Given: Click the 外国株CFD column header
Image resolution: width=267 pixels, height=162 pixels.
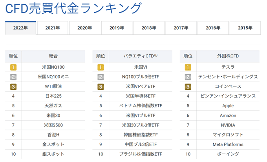Looking at the screenshot, I should coord(228,56).
